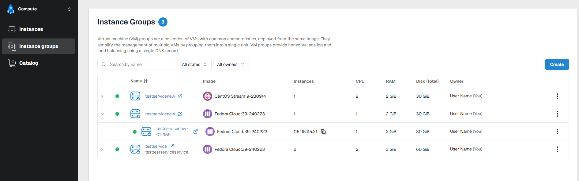Select Instance groups in the sidebar
Screen dimensions: 579x181
[39, 46]
